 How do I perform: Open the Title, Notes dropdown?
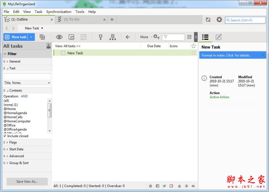27,83
